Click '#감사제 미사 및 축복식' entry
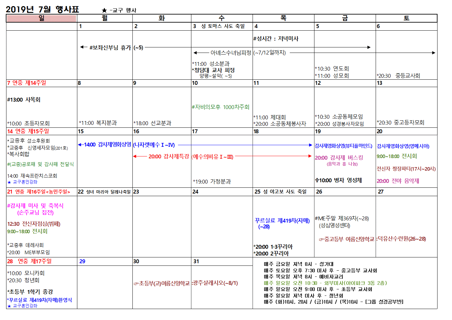Image resolution: width=452 pixels, height=320 pixels. coord(35,206)
